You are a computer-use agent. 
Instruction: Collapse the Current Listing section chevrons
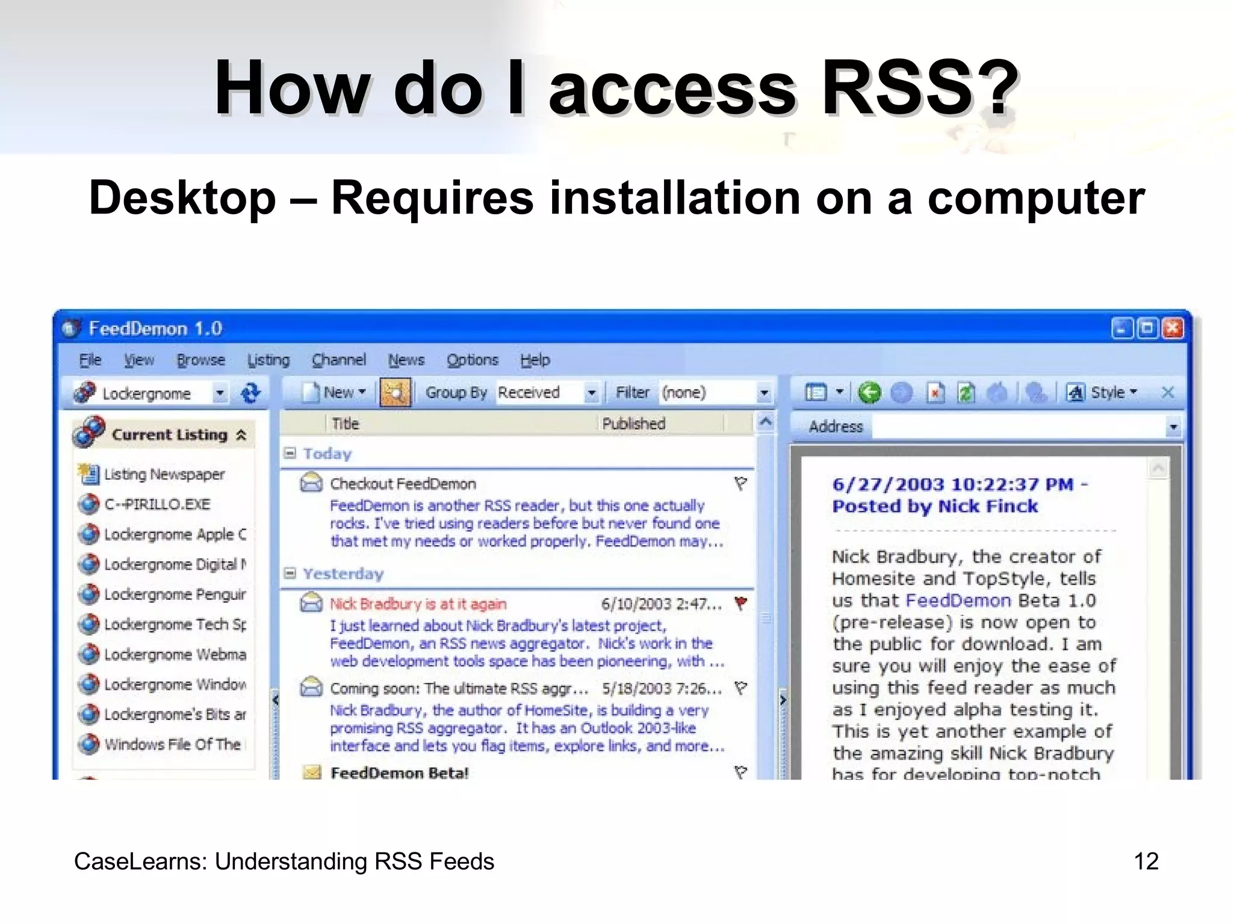tap(241, 435)
